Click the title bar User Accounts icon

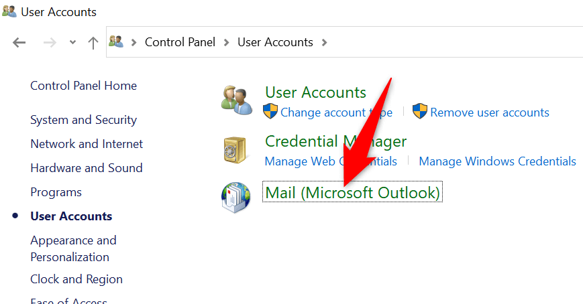click(x=9, y=11)
